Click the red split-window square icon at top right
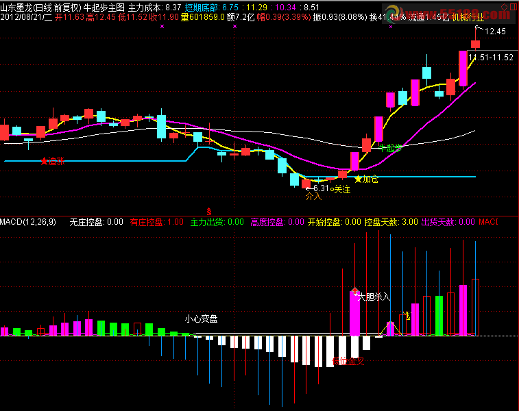Screen dimensions: 519x411 pyautogui.click(x=514, y=7)
